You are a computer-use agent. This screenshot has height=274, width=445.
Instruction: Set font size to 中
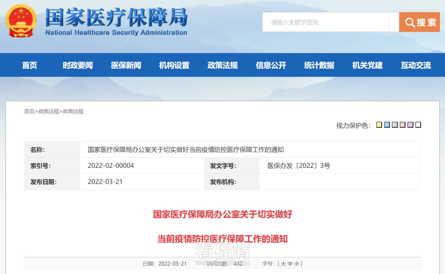[x=290, y=264]
